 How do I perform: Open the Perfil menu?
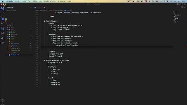click(40, 1)
